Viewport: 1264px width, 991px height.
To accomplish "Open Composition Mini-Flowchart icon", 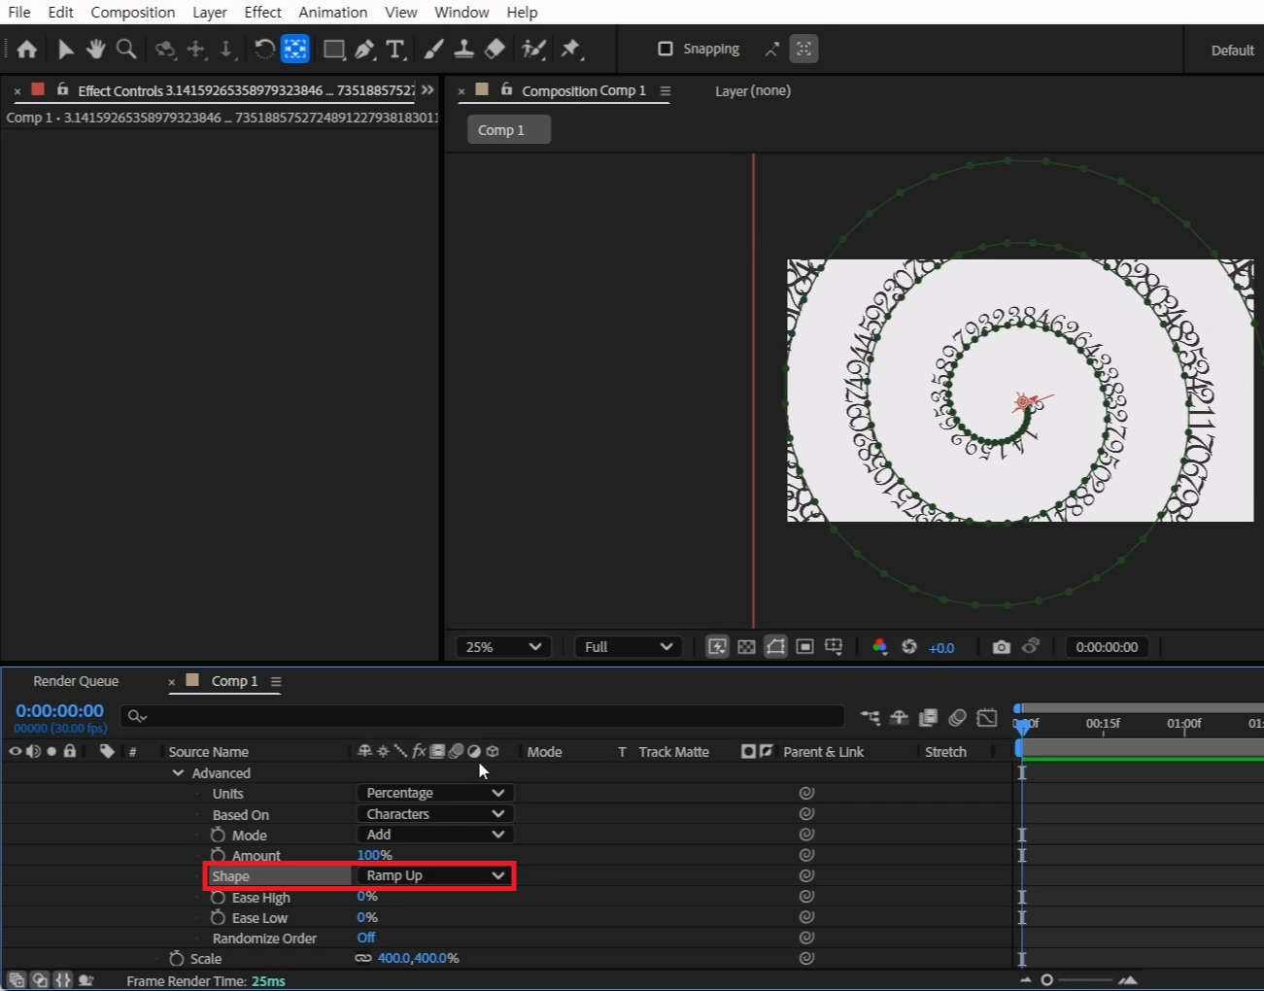I will pos(871,717).
